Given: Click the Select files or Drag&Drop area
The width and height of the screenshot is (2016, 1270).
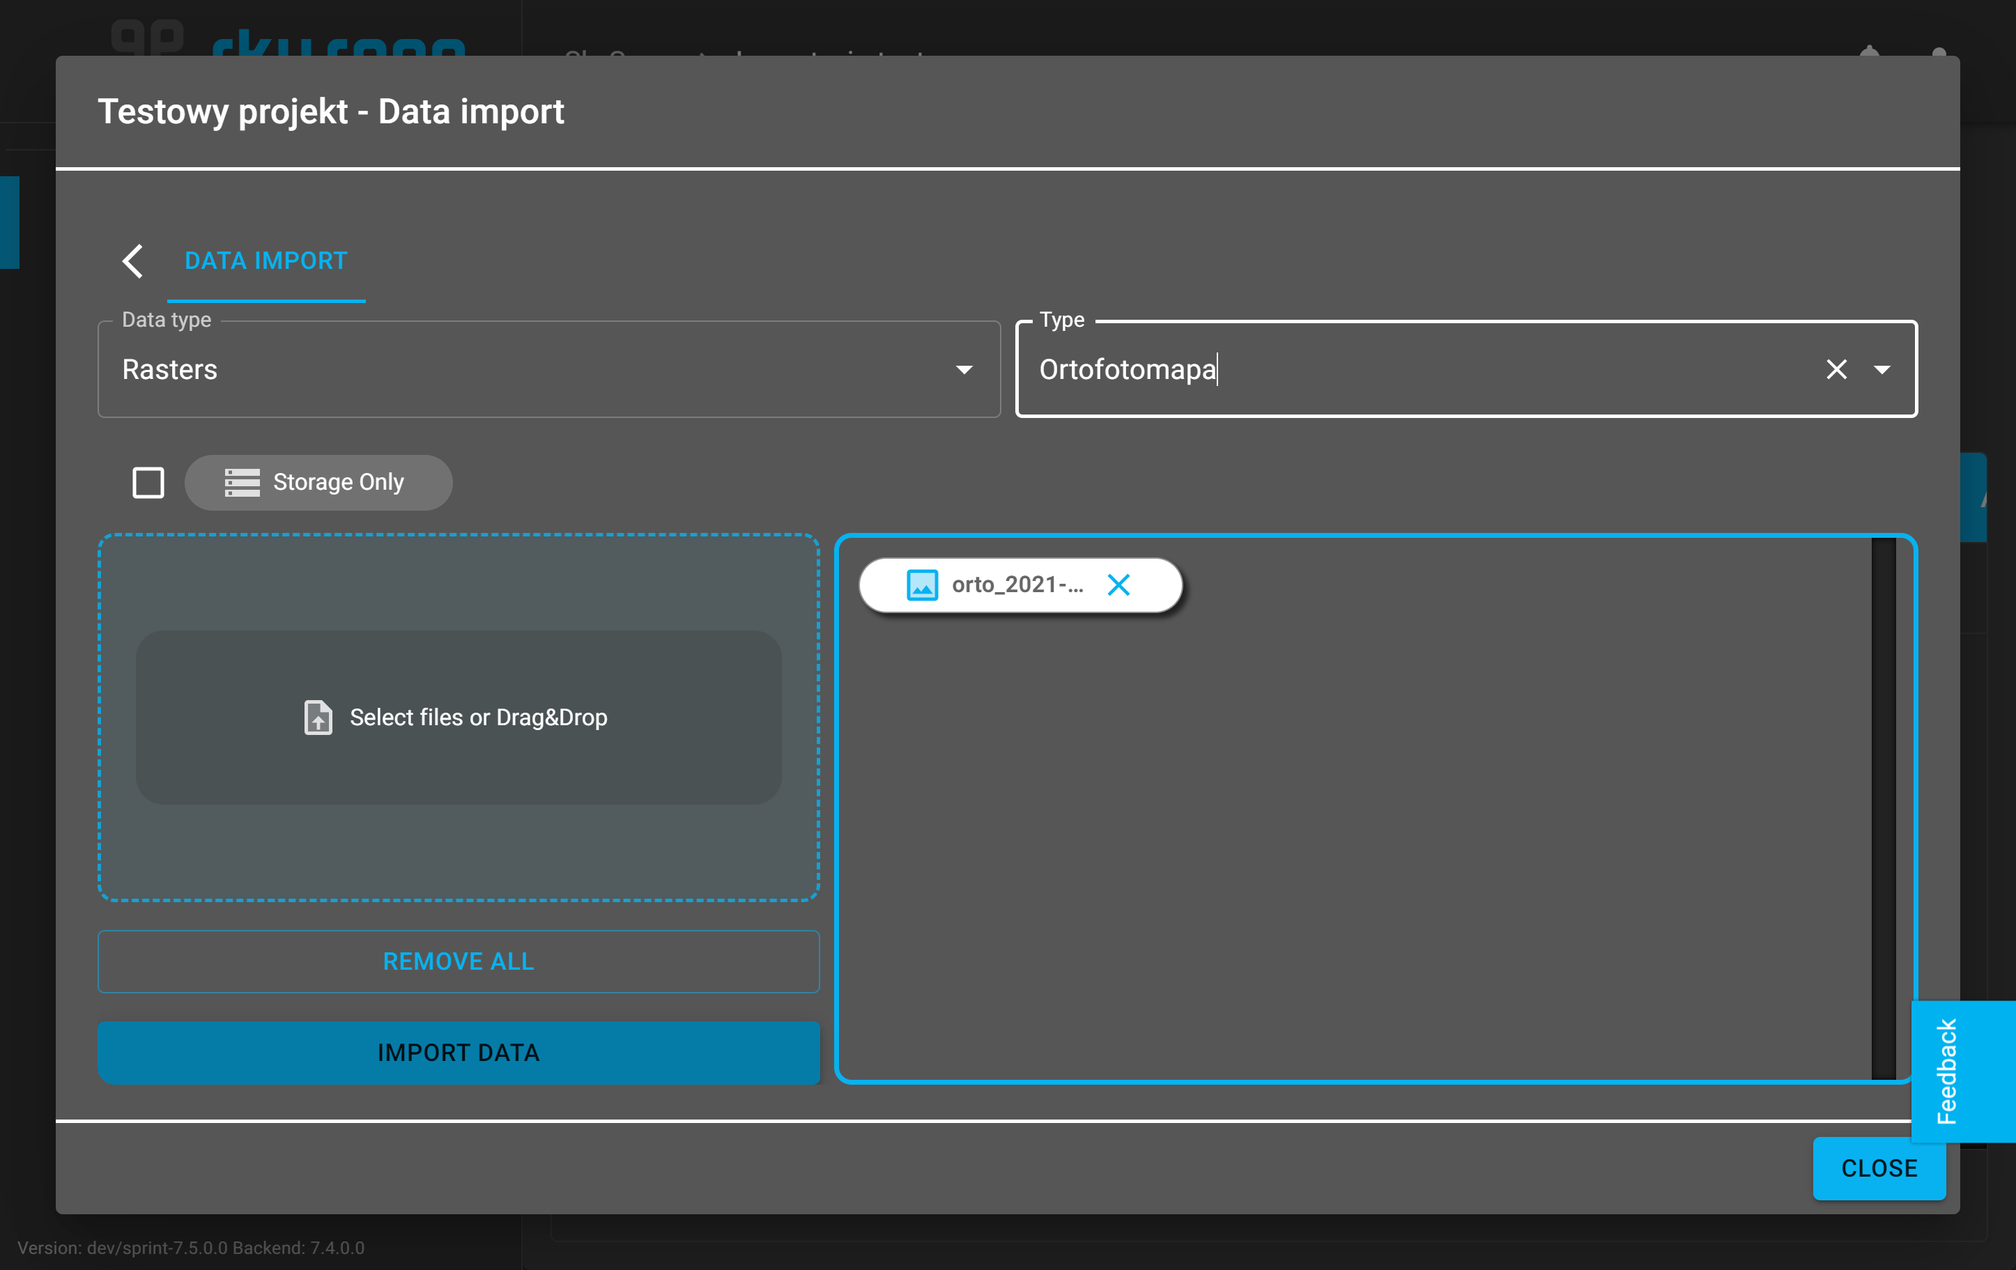Looking at the screenshot, I should coord(459,718).
